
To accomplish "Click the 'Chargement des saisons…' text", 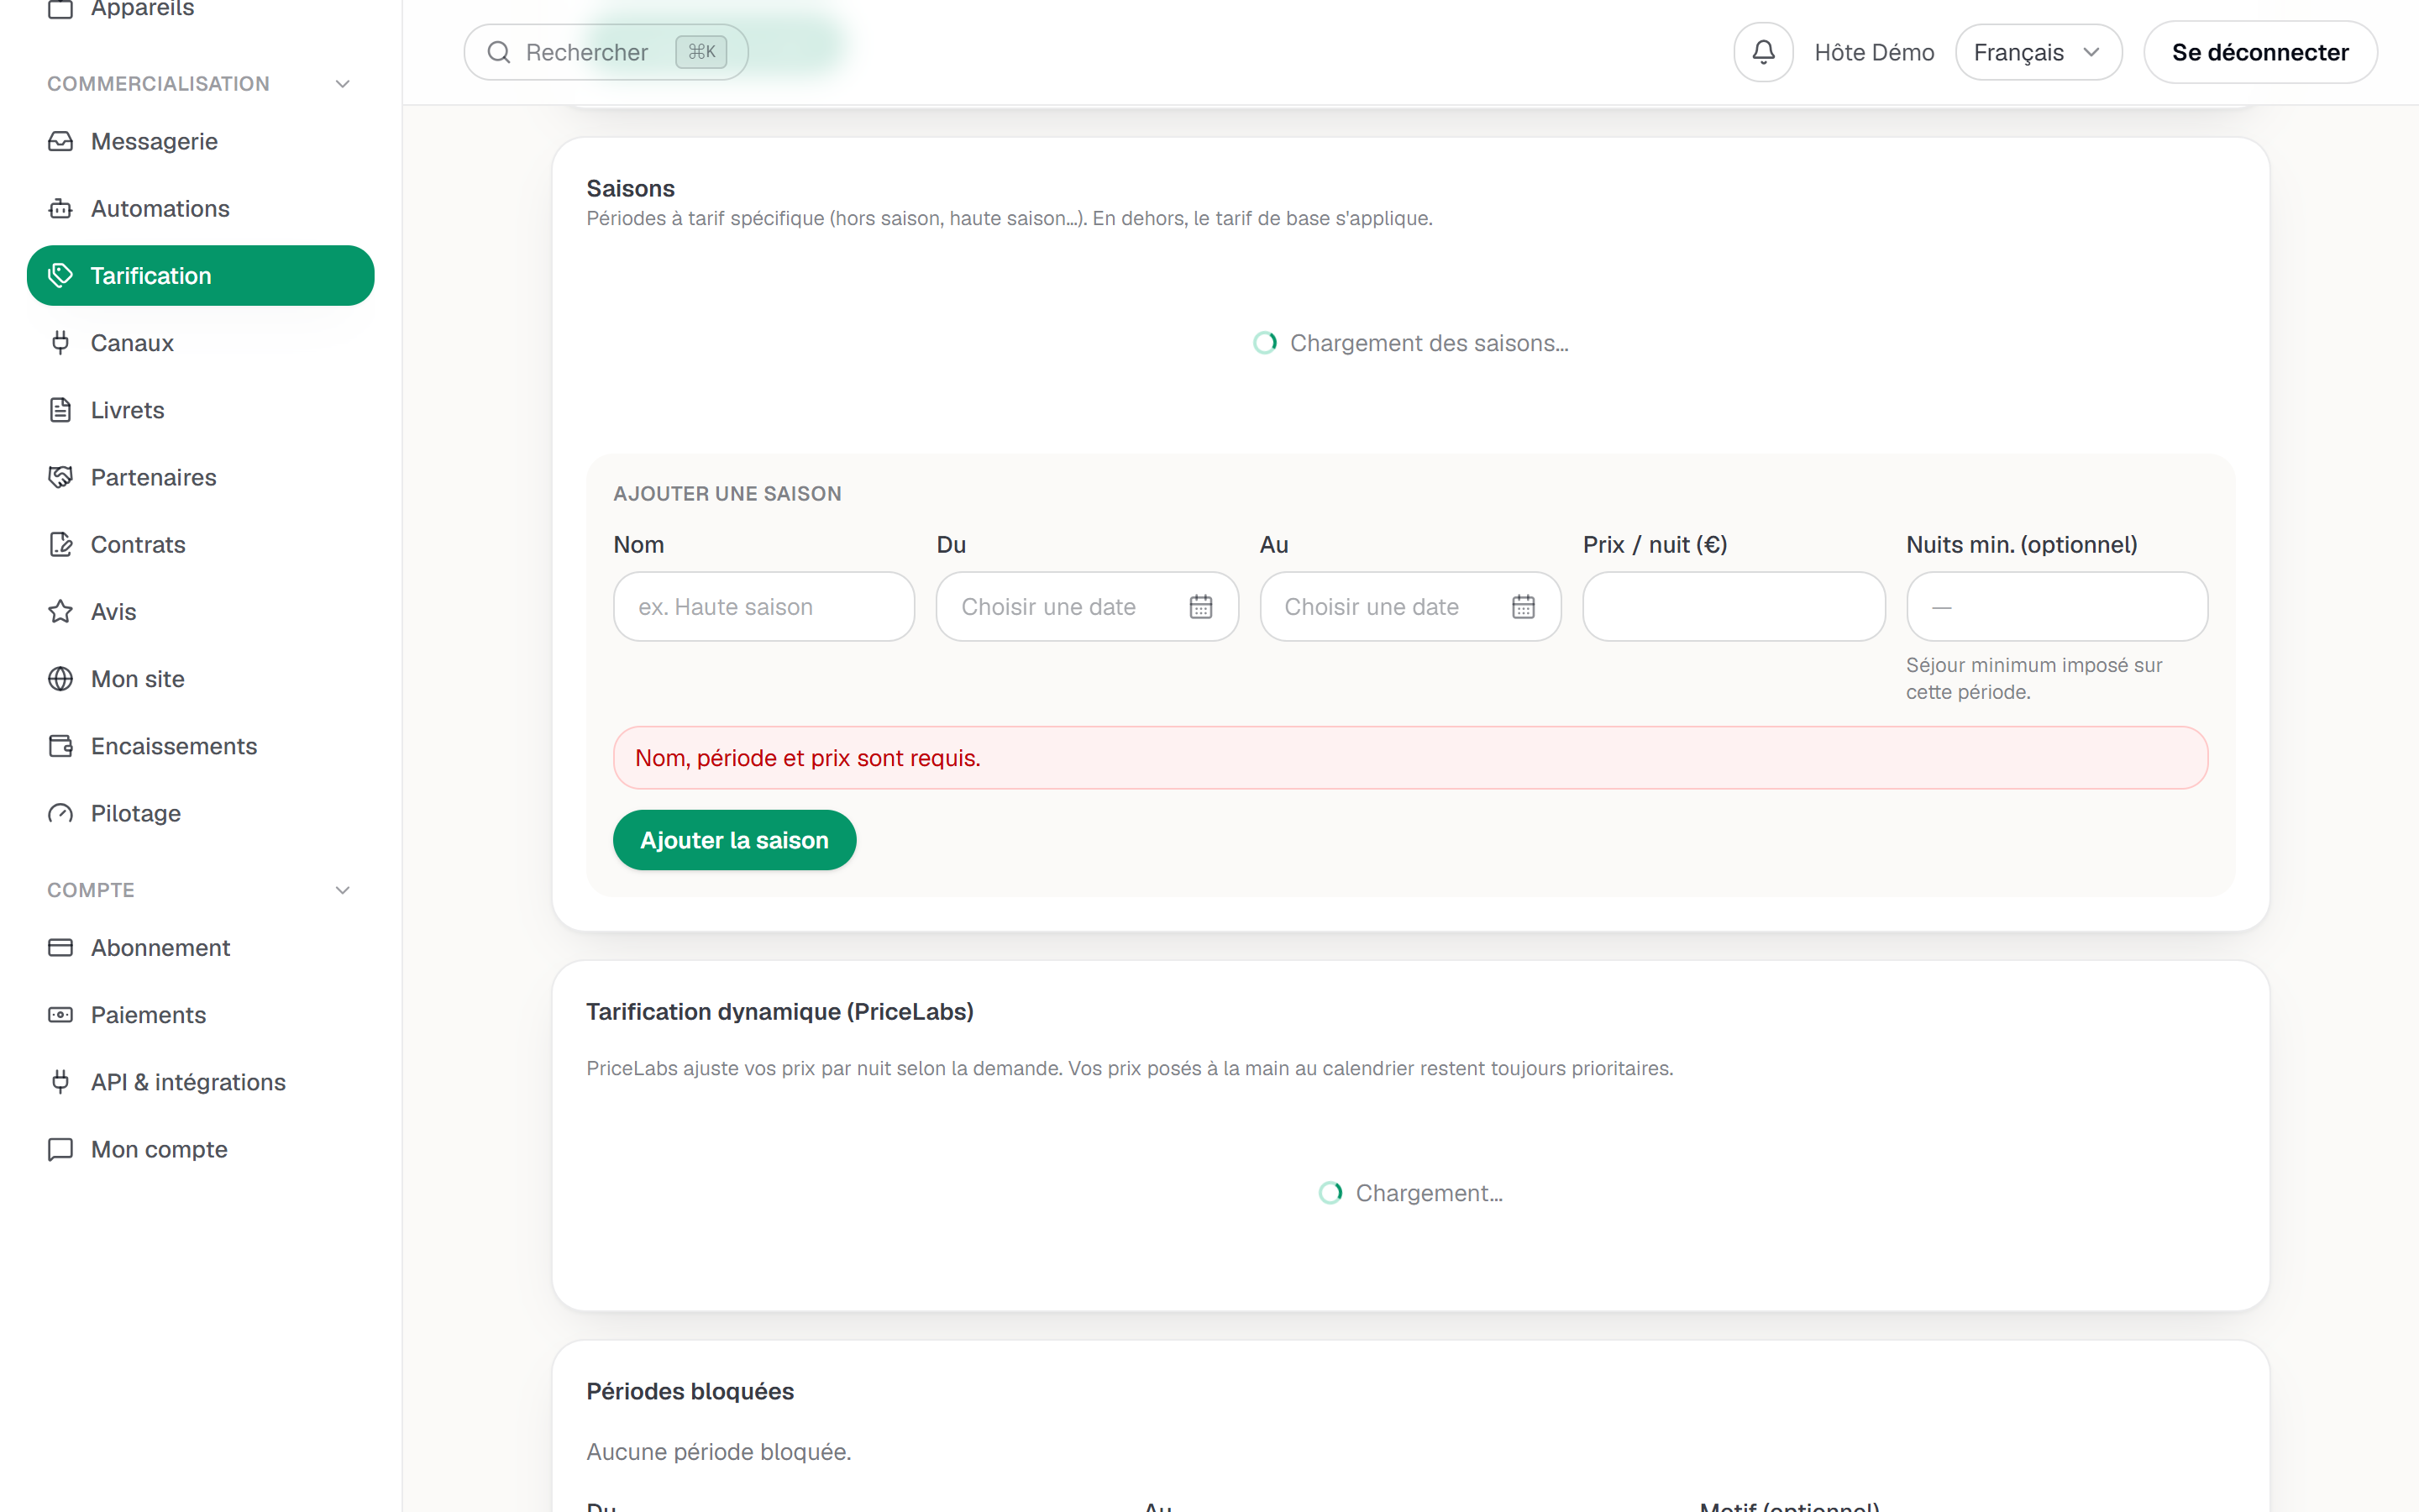I will (1430, 343).
